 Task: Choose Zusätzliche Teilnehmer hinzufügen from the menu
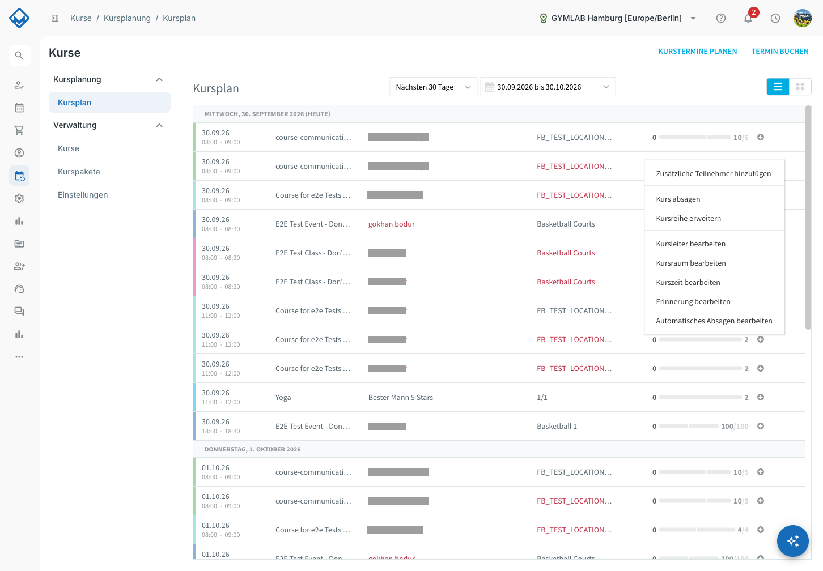pyautogui.click(x=714, y=174)
